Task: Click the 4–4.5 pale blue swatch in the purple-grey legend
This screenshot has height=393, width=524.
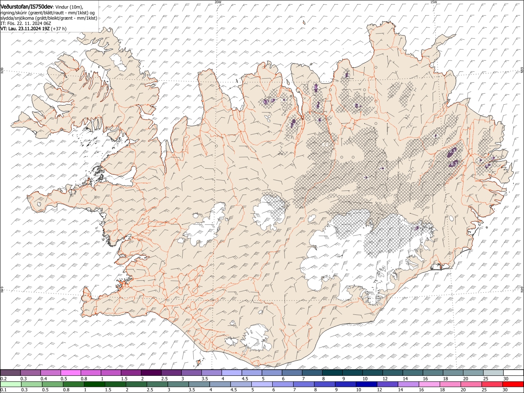Action: pos(232,373)
